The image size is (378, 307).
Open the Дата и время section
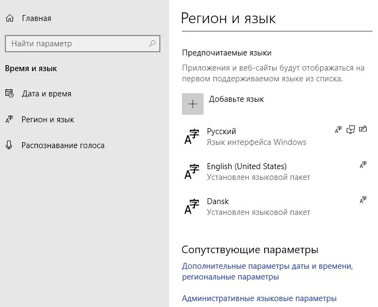click(x=46, y=94)
